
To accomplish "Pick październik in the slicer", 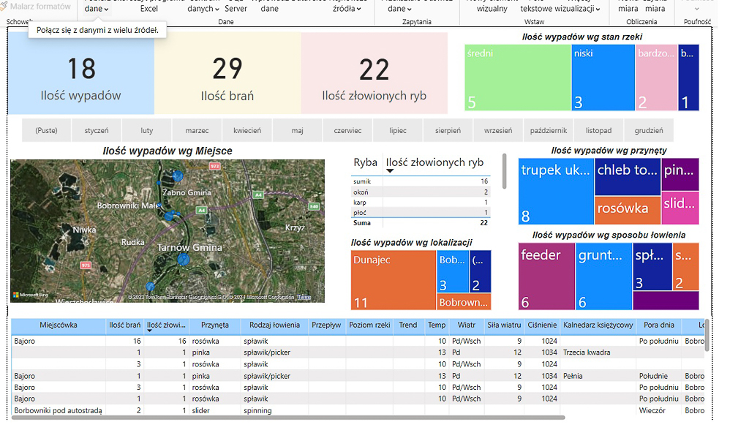I will (x=549, y=130).
